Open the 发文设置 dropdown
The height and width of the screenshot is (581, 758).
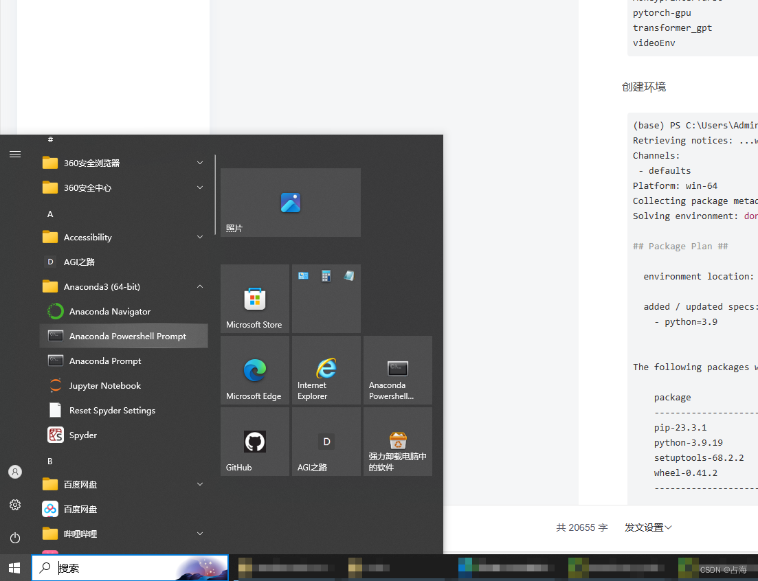coord(648,527)
